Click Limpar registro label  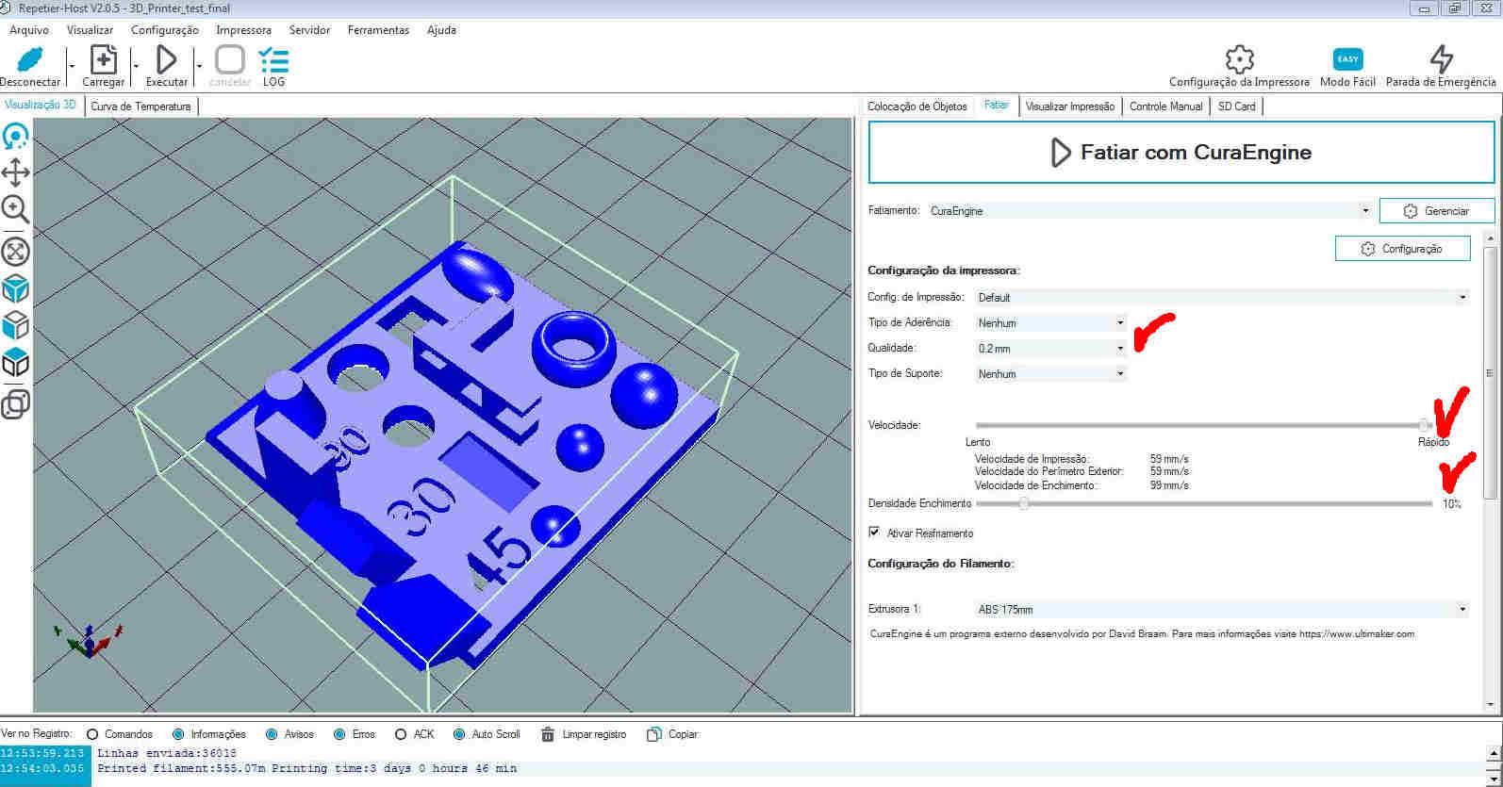(x=594, y=734)
